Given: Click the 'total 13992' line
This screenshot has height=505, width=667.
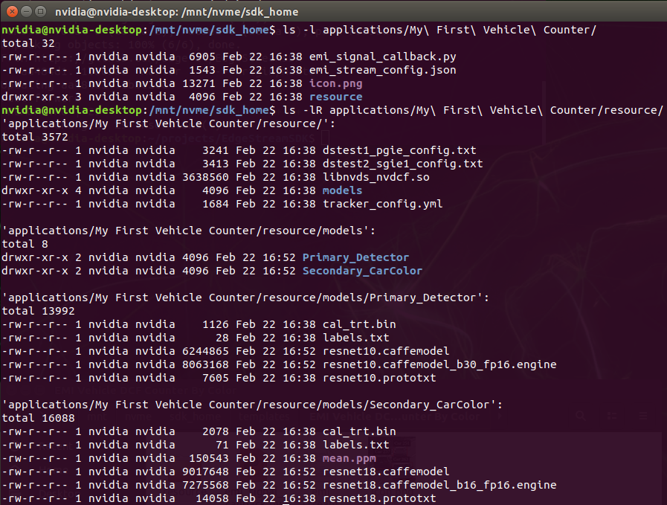Looking at the screenshot, I should (x=38, y=311).
